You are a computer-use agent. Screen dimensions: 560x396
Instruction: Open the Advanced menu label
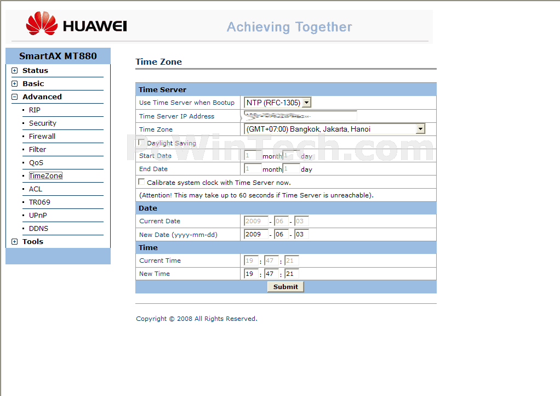point(42,97)
